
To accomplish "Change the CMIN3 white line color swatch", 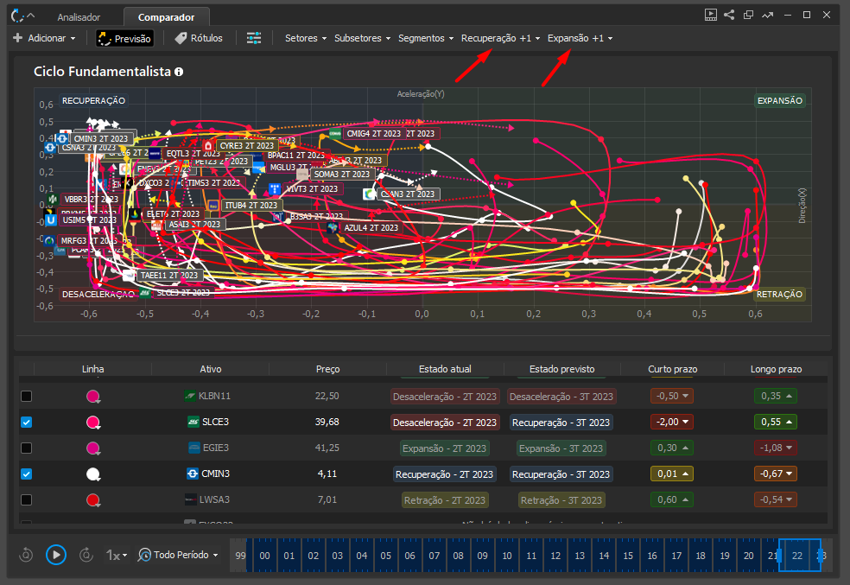I will tap(93, 474).
